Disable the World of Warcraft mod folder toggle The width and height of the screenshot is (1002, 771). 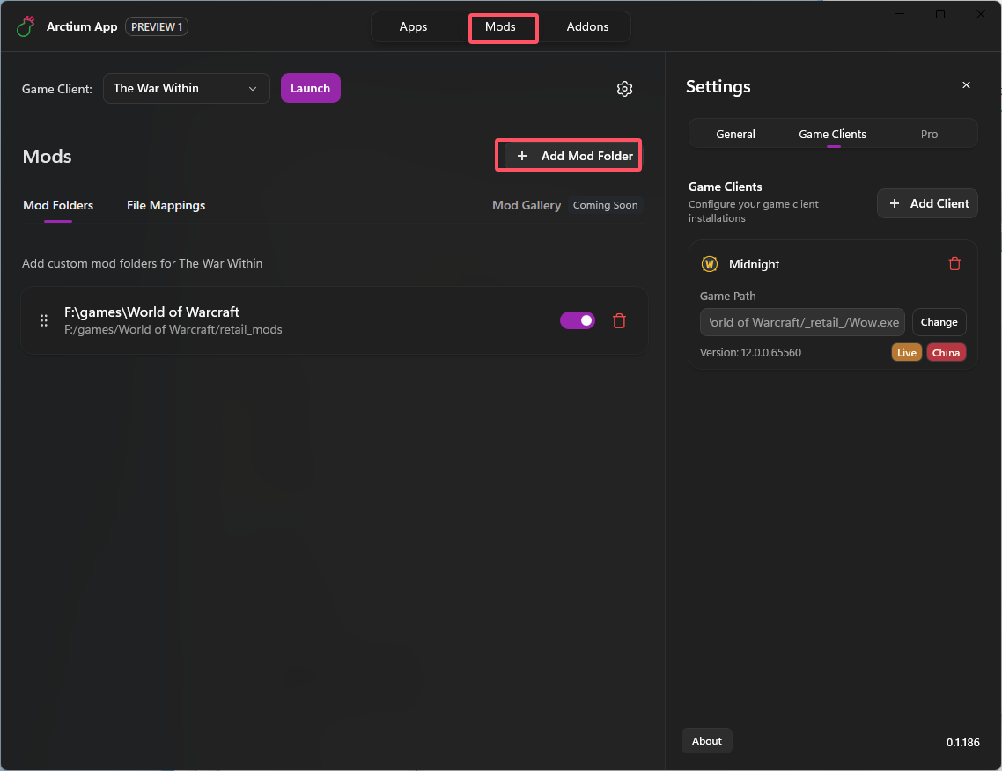coord(578,321)
